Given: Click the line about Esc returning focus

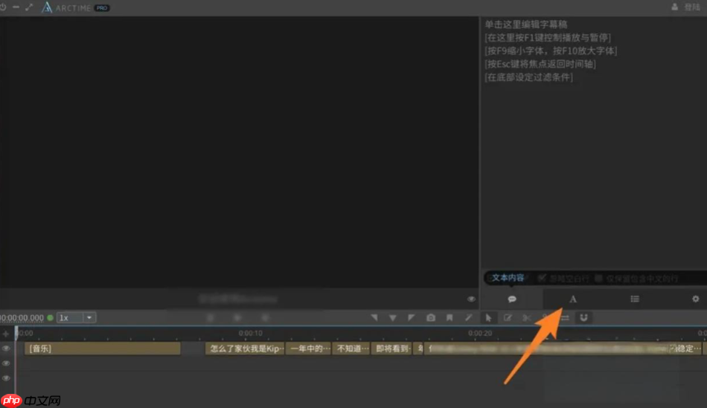Looking at the screenshot, I should [x=540, y=64].
